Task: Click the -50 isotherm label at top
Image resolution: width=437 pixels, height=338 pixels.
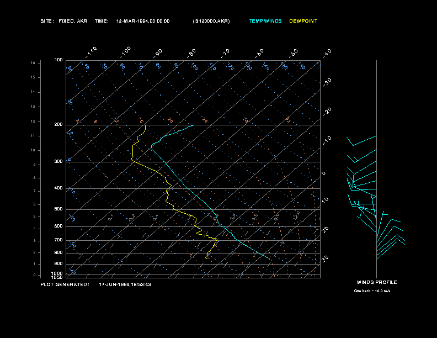Action: pyautogui.click(x=293, y=54)
